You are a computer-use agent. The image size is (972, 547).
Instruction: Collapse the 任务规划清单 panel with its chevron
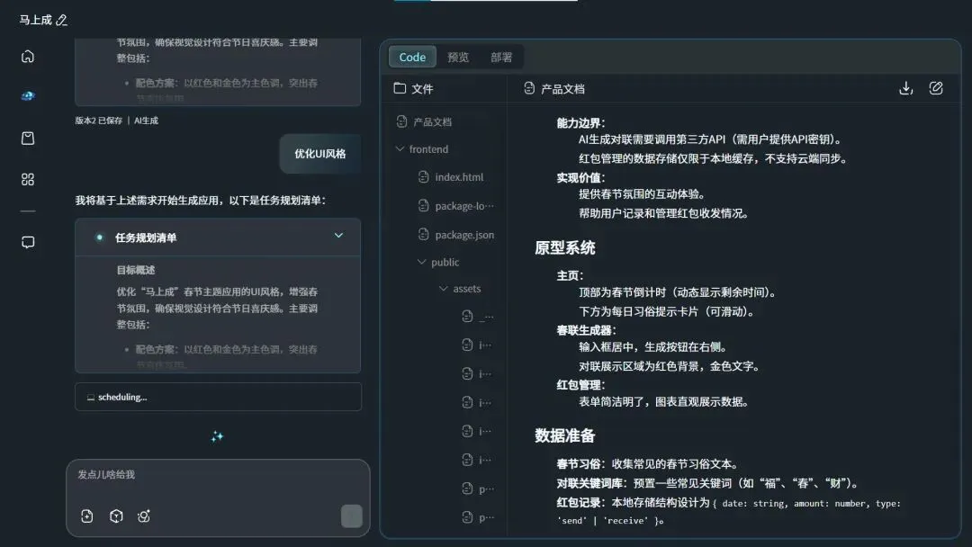[x=338, y=236]
